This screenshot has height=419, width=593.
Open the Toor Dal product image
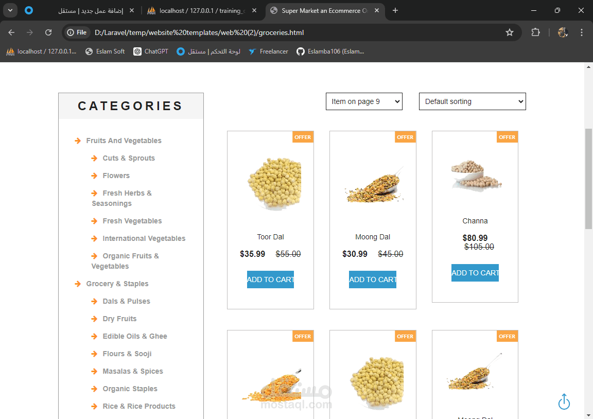pos(274,184)
